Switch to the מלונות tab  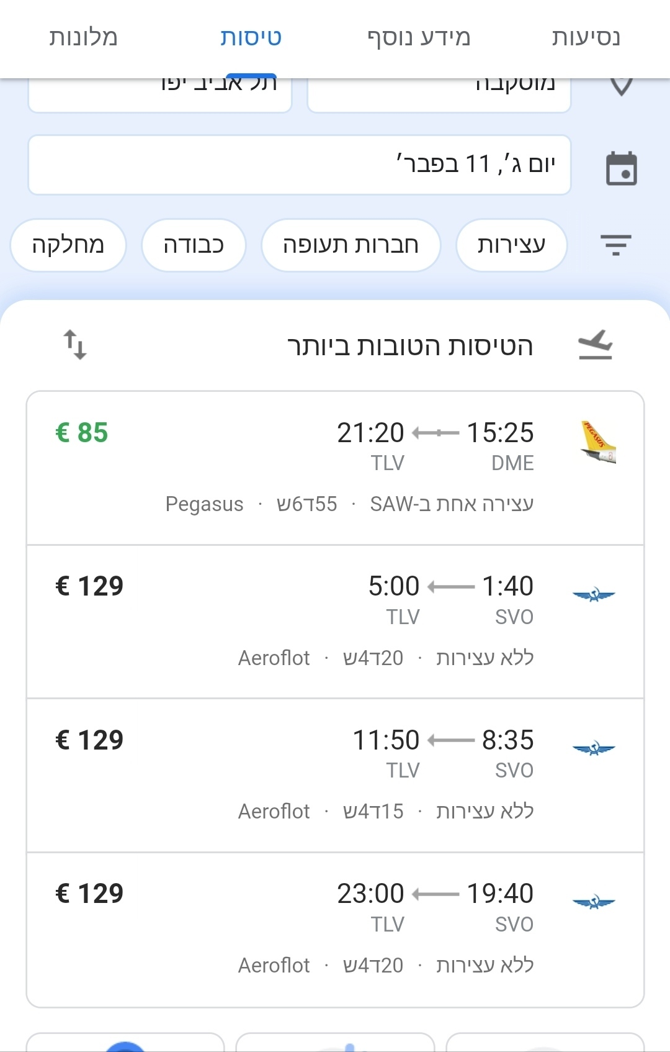click(x=83, y=37)
